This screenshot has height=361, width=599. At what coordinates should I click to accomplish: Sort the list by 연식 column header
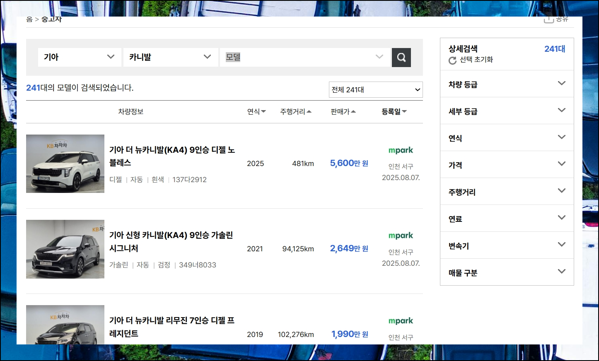(256, 112)
